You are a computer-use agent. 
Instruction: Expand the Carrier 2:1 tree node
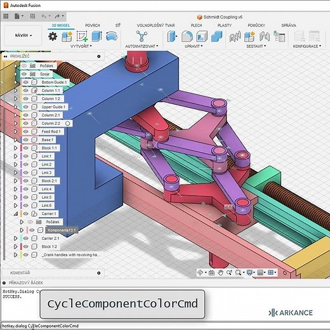15,238
